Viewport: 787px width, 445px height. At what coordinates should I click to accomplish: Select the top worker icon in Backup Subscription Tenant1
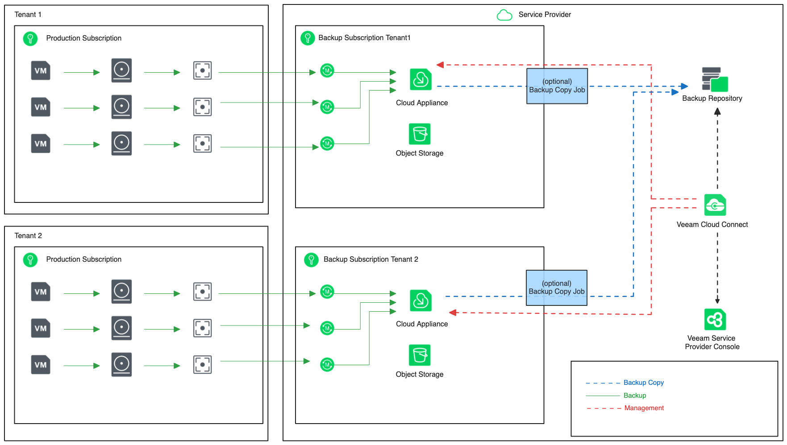tap(327, 70)
